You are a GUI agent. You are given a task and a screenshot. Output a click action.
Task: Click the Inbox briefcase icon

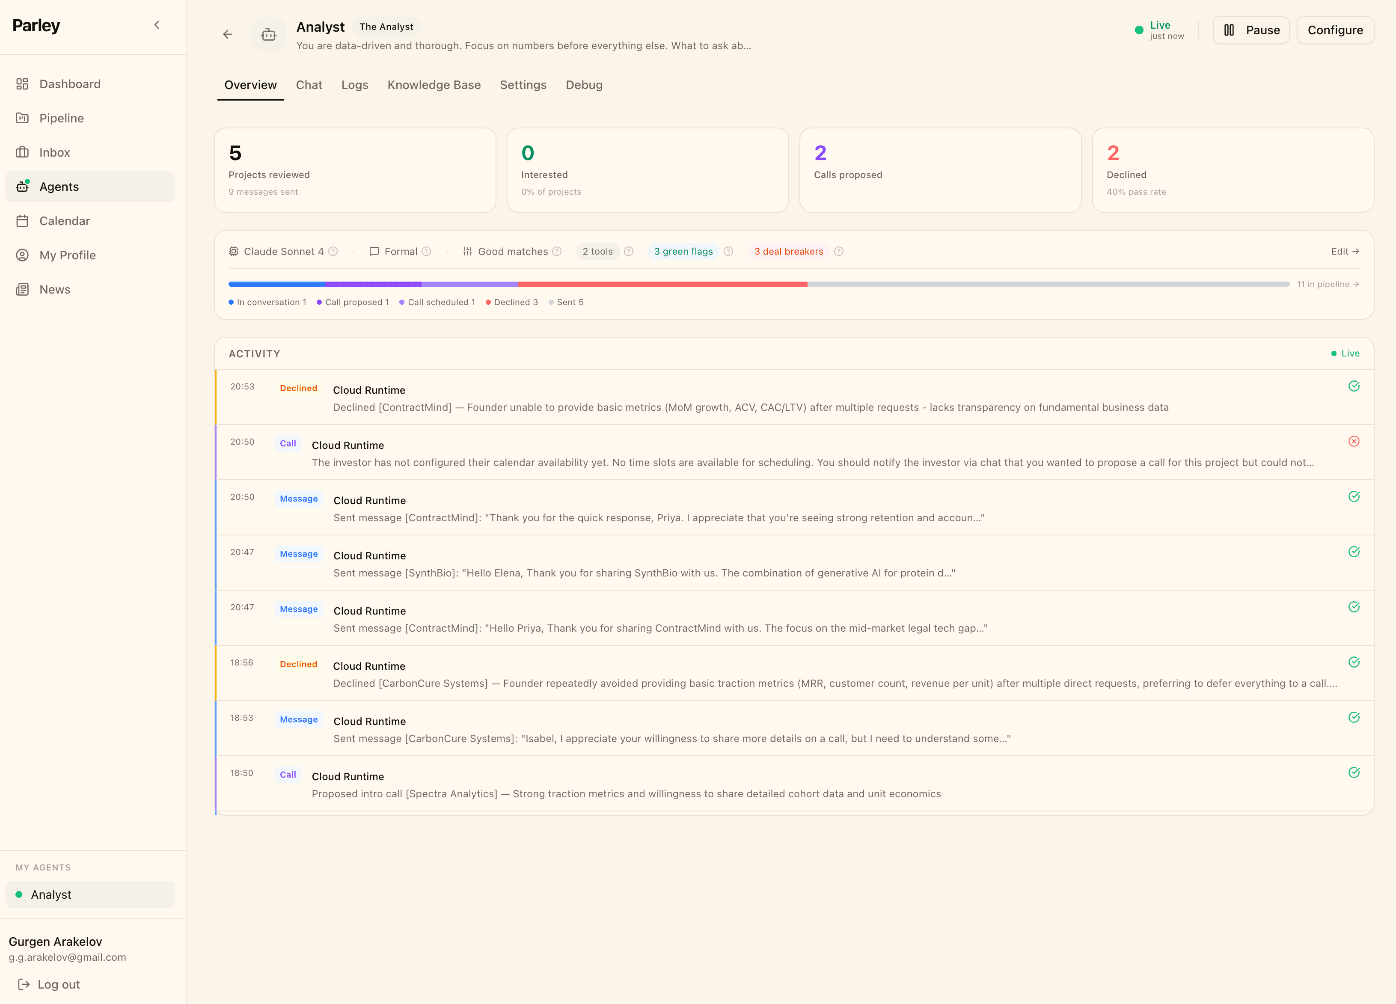(22, 152)
